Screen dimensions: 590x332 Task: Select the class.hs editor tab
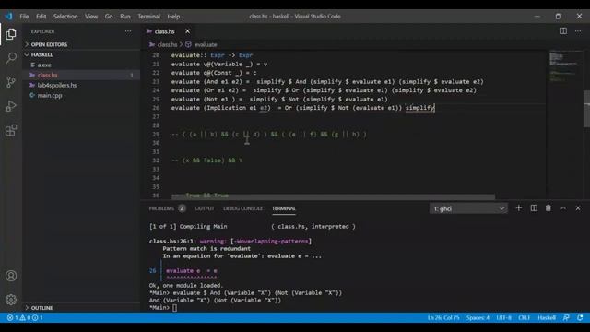click(x=164, y=31)
